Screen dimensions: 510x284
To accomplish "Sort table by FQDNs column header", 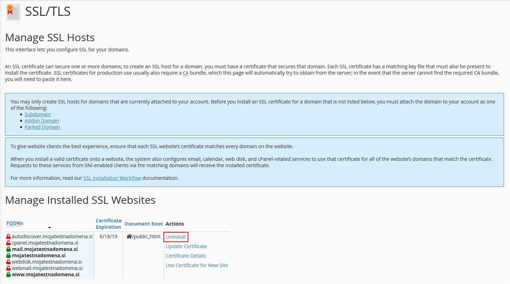I will point(15,223).
